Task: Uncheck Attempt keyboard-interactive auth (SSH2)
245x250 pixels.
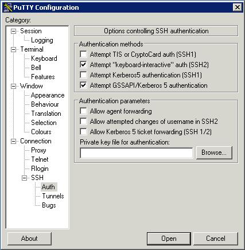Action: [x=83, y=65]
